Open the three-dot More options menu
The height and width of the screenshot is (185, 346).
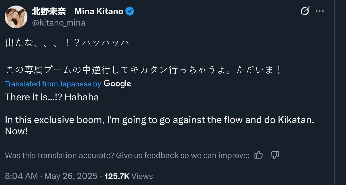[319, 11]
